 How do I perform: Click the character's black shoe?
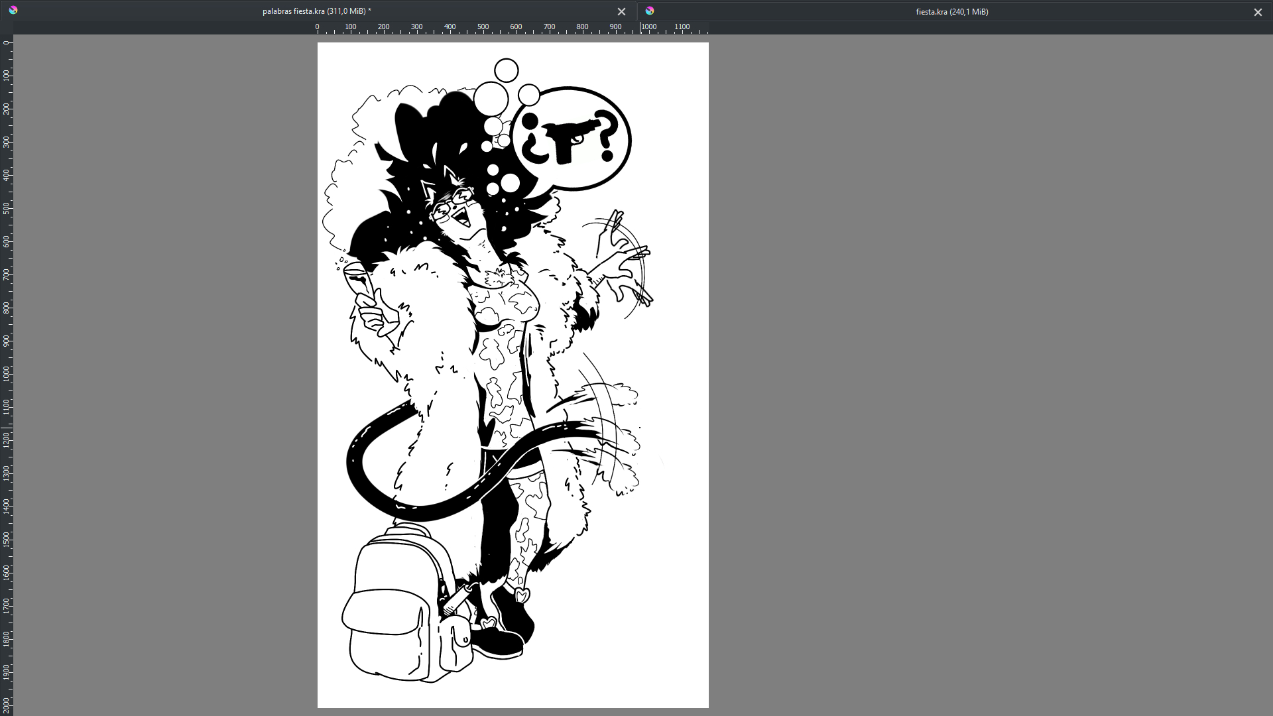pos(499,642)
